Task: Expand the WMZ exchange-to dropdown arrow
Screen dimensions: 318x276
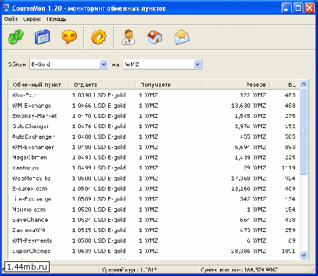Action: pyautogui.click(x=197, y=64)
